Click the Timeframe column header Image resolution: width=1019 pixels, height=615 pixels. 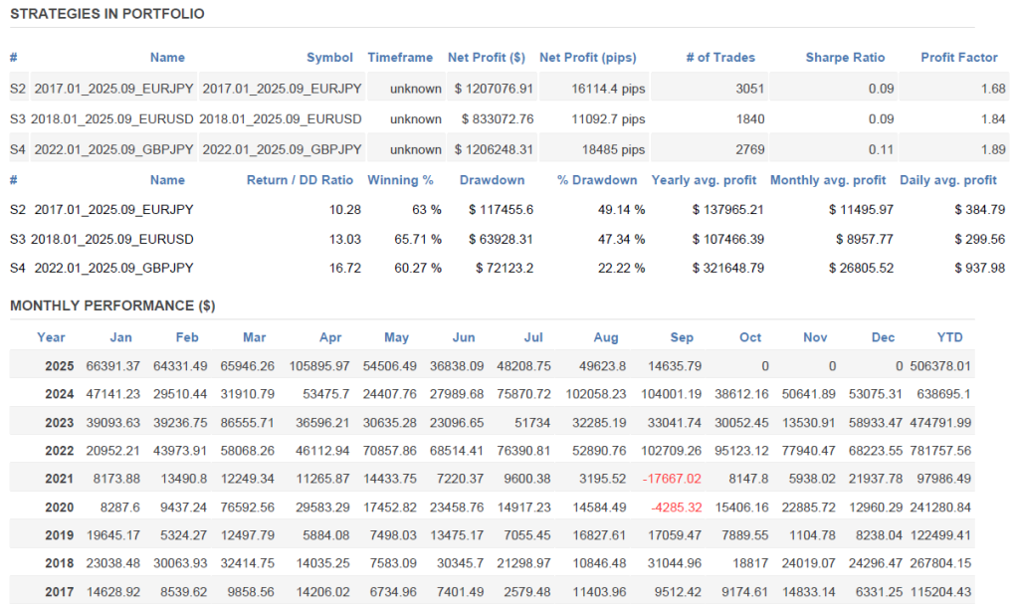400,58
